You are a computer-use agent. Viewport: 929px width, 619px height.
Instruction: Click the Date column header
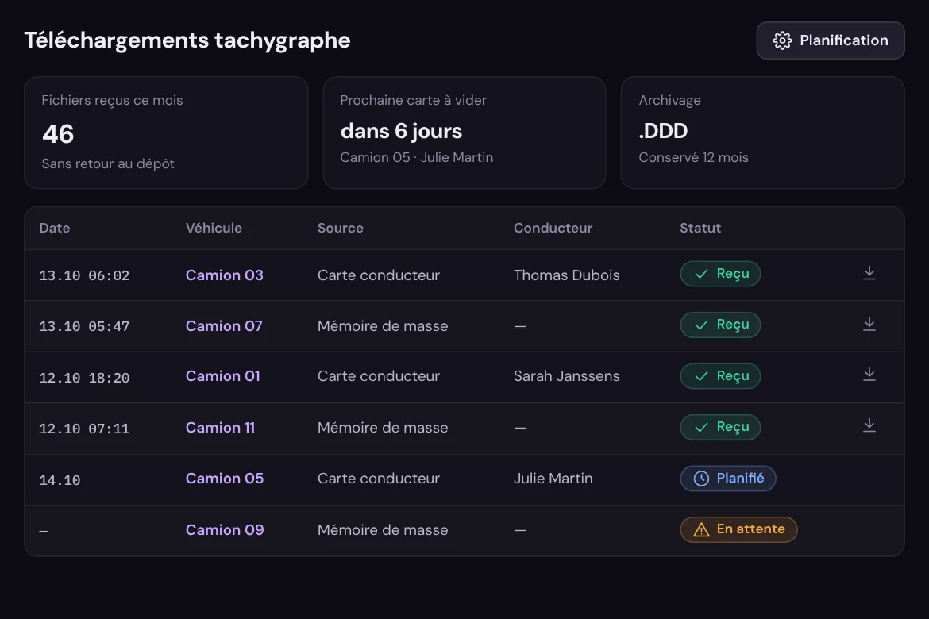pos(55,228)
